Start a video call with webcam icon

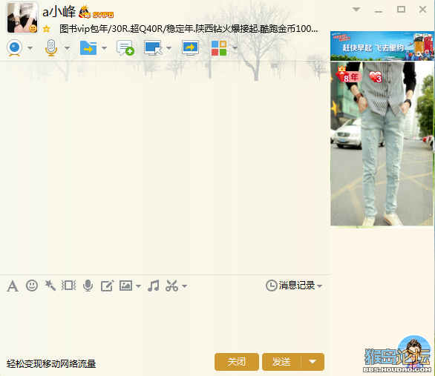pyautogui.click(x=14, y=48)
